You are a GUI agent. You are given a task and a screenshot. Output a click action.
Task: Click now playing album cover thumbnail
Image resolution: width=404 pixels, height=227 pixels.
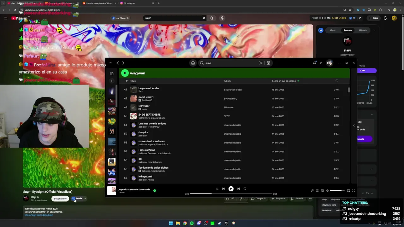coord(112,190)
